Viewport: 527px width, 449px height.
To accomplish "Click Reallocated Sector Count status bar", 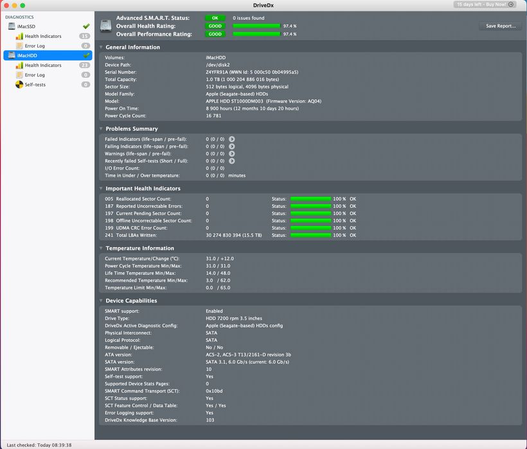I will (x=310, y=199).
